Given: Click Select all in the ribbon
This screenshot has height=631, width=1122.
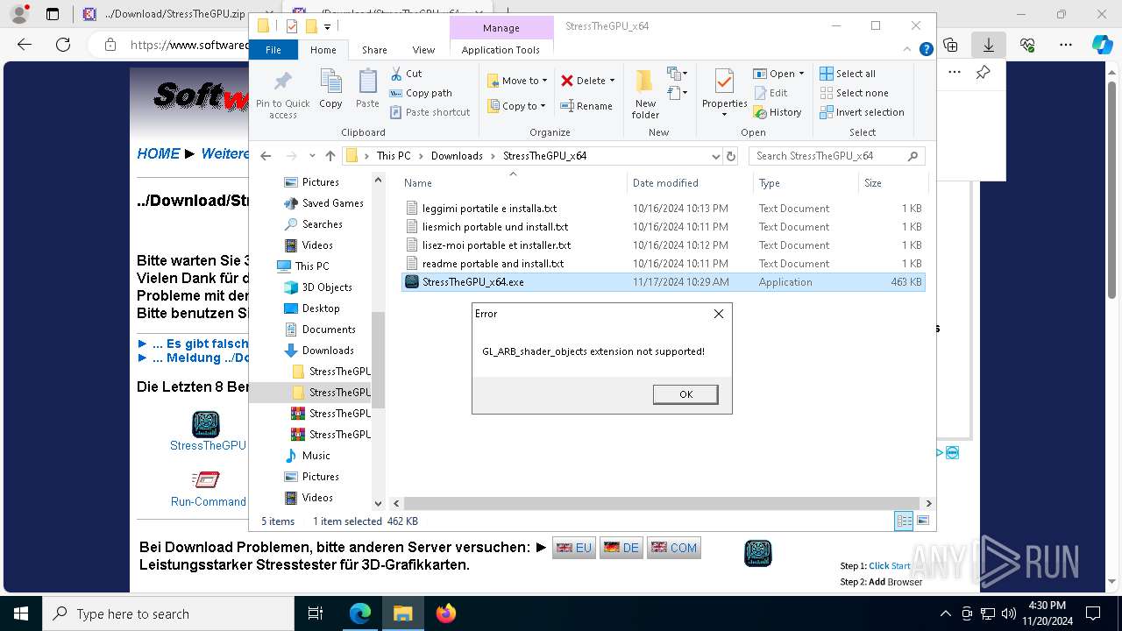Looking at the screenshot, I should [848, 74].
